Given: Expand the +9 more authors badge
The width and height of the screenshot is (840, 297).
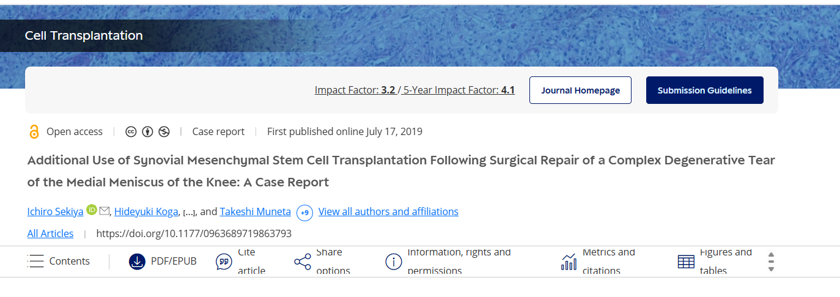Looking at the screenshot, I should [304, 213].
